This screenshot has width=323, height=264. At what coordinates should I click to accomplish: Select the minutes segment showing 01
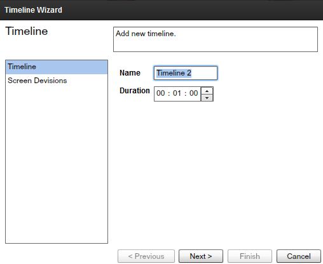click(x=177, y=93)
